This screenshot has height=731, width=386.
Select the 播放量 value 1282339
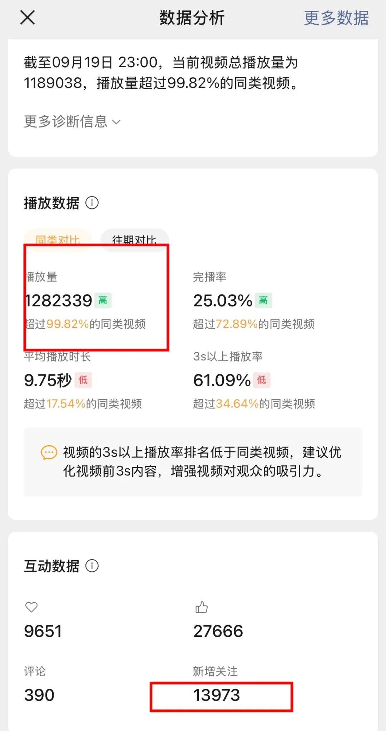click(x=58, y=301)
